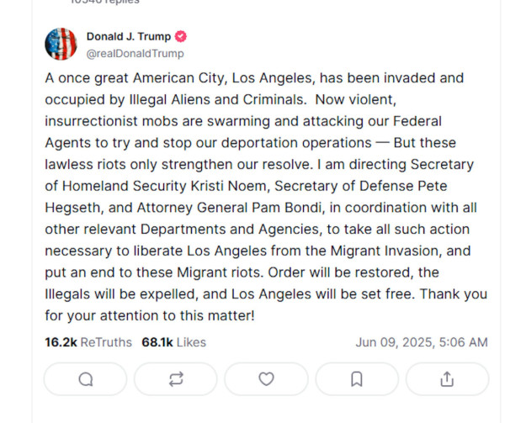The width and height of the screenshot is (505, 423).
Task: Visit the @realDonaldTrump handle link
Action: point(135,53)
